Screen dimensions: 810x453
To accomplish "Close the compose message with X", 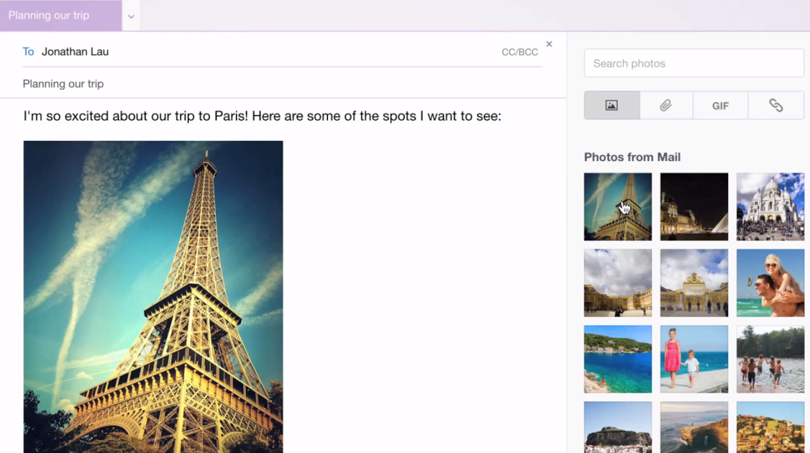I will (x=549, y=44).
